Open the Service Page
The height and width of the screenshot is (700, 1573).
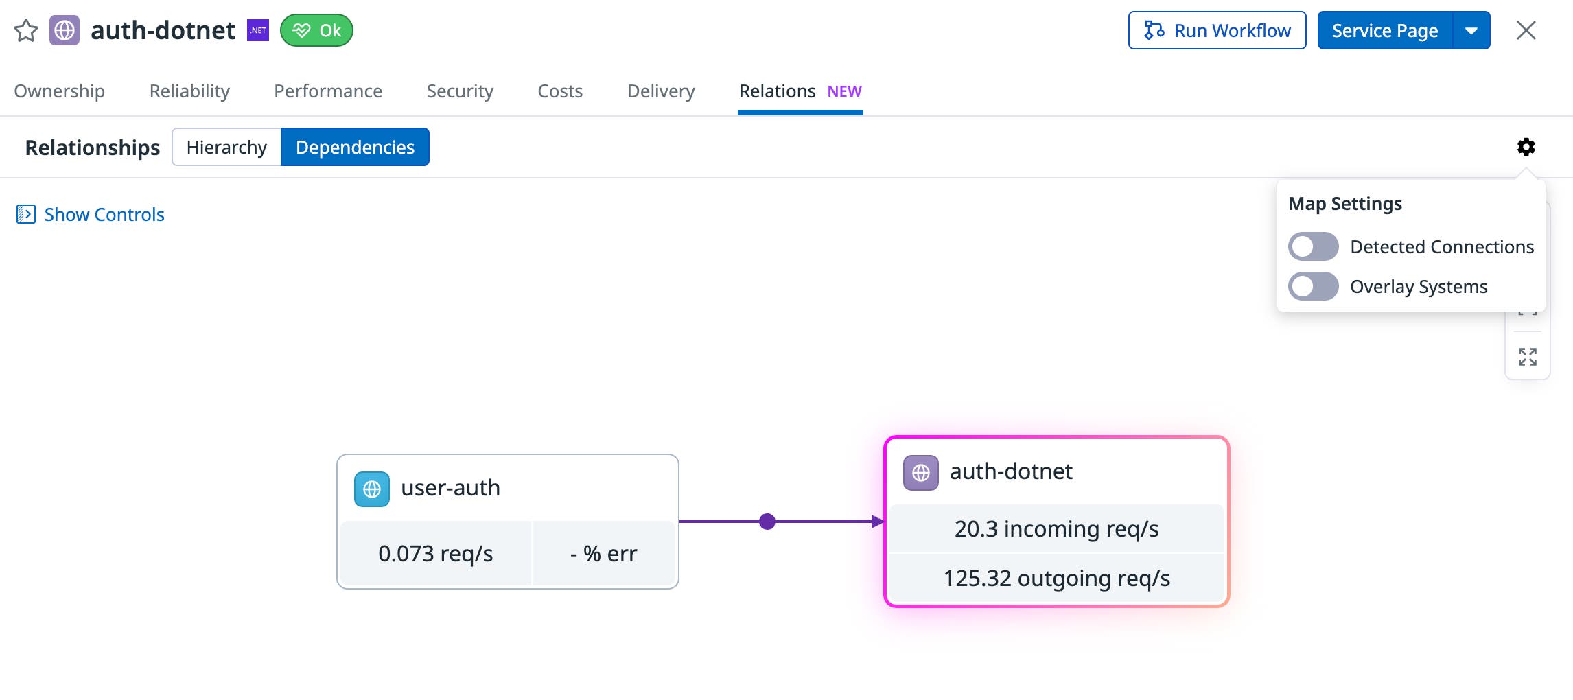pyautogui.click(x=1384, y=30)
